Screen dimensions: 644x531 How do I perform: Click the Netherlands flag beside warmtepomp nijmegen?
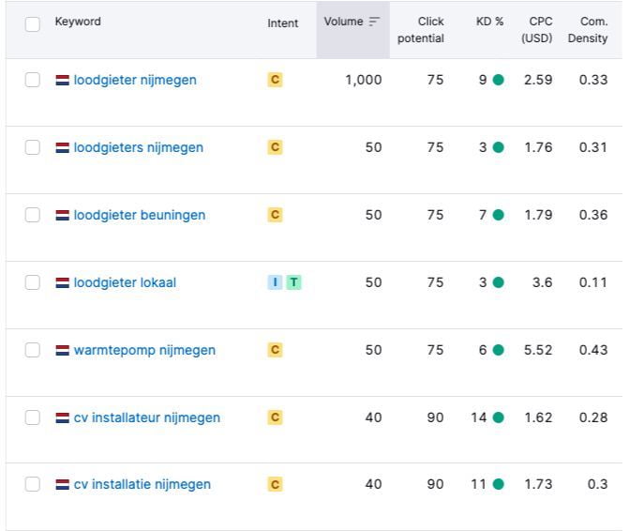(x=62, y=350)
